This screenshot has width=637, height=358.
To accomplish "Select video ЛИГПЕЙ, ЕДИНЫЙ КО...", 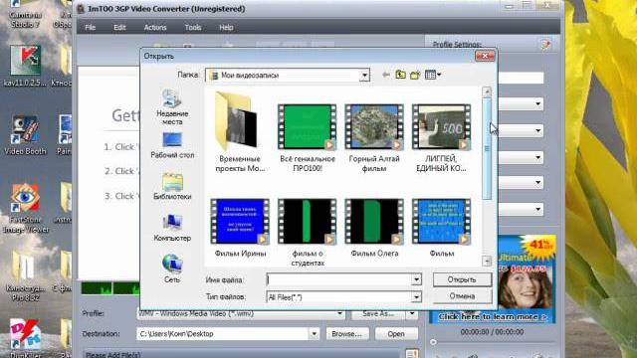I will click(x=441, y=137).
